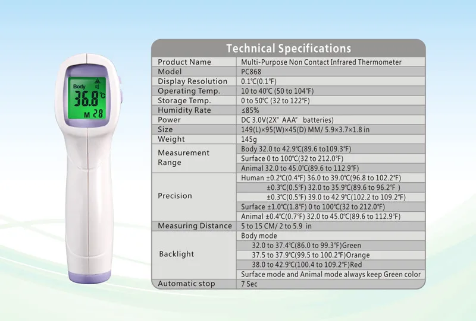The height and width of the screenshot is (321, 476).
Task: Click 'Surface 0 to 100°C(32 to 212.0°F)' range row
Action: pos(331,158)
